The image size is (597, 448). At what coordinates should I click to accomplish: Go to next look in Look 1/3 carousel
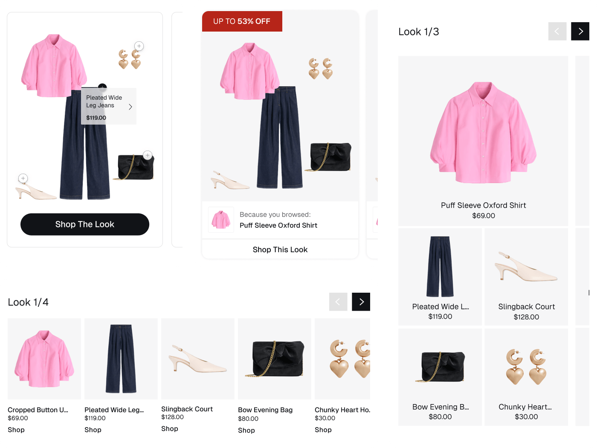click(x=580, y=32)
